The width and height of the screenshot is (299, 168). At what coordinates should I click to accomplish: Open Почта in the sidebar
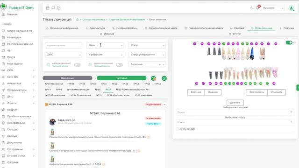pyautogui.click(x=11, y=57)
